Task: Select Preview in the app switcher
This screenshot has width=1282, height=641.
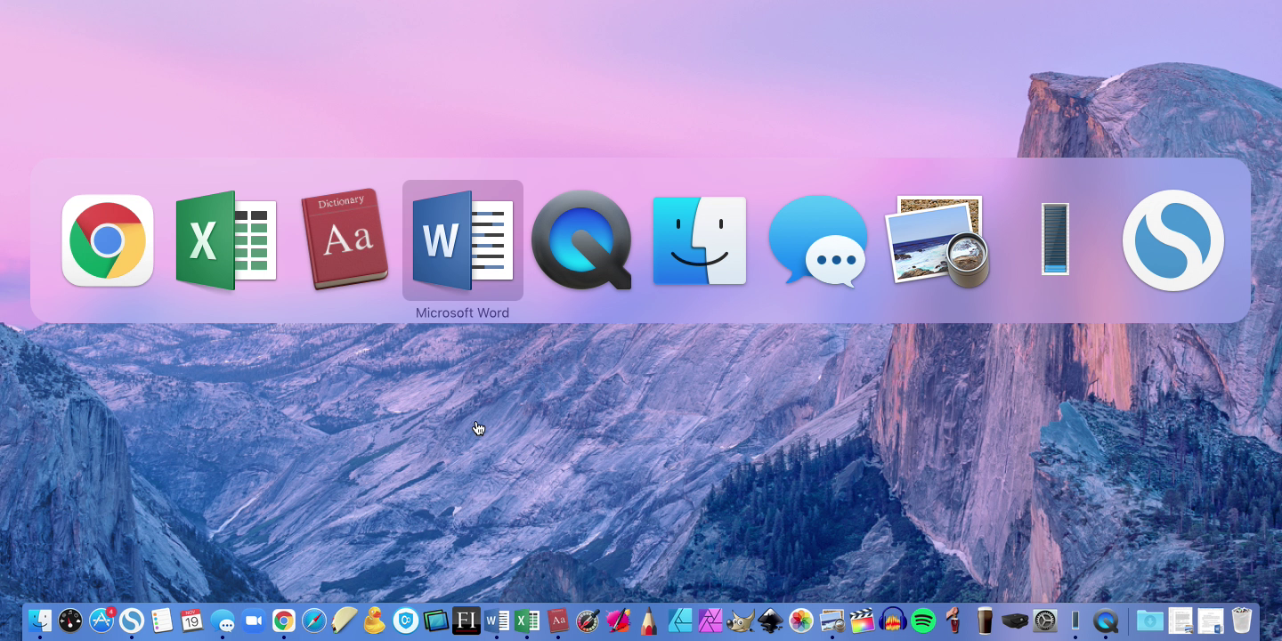Action: coord(937,240)
